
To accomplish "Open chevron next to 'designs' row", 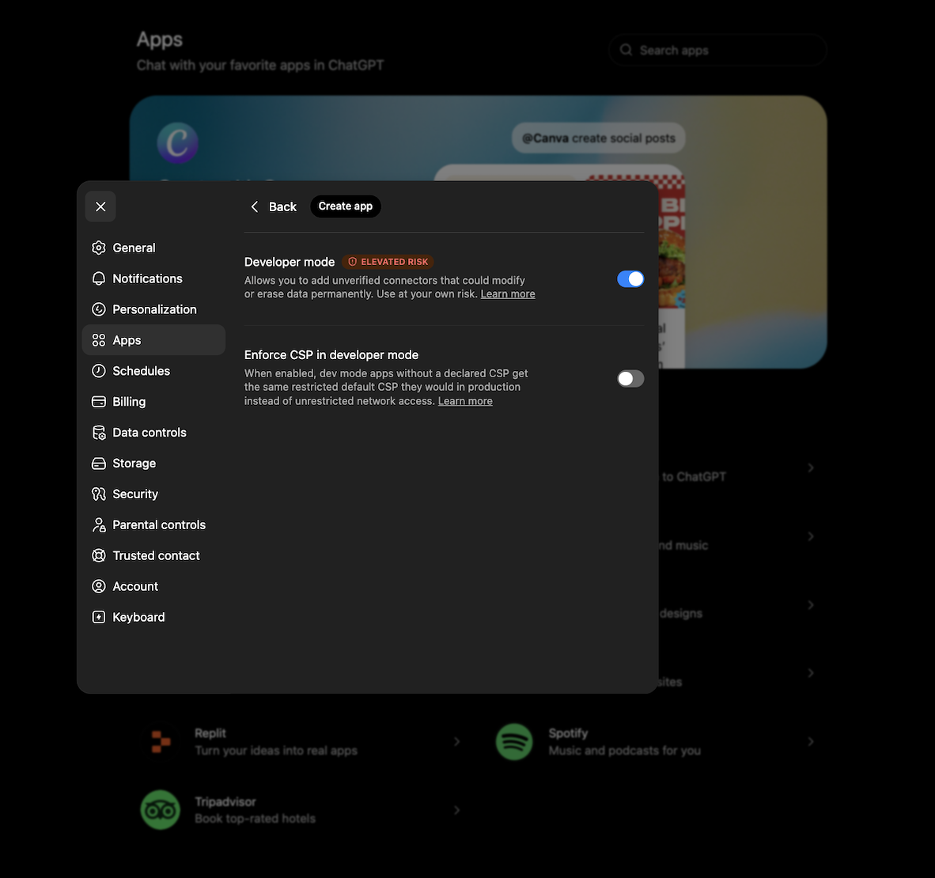I will click(x=810, y=605).
